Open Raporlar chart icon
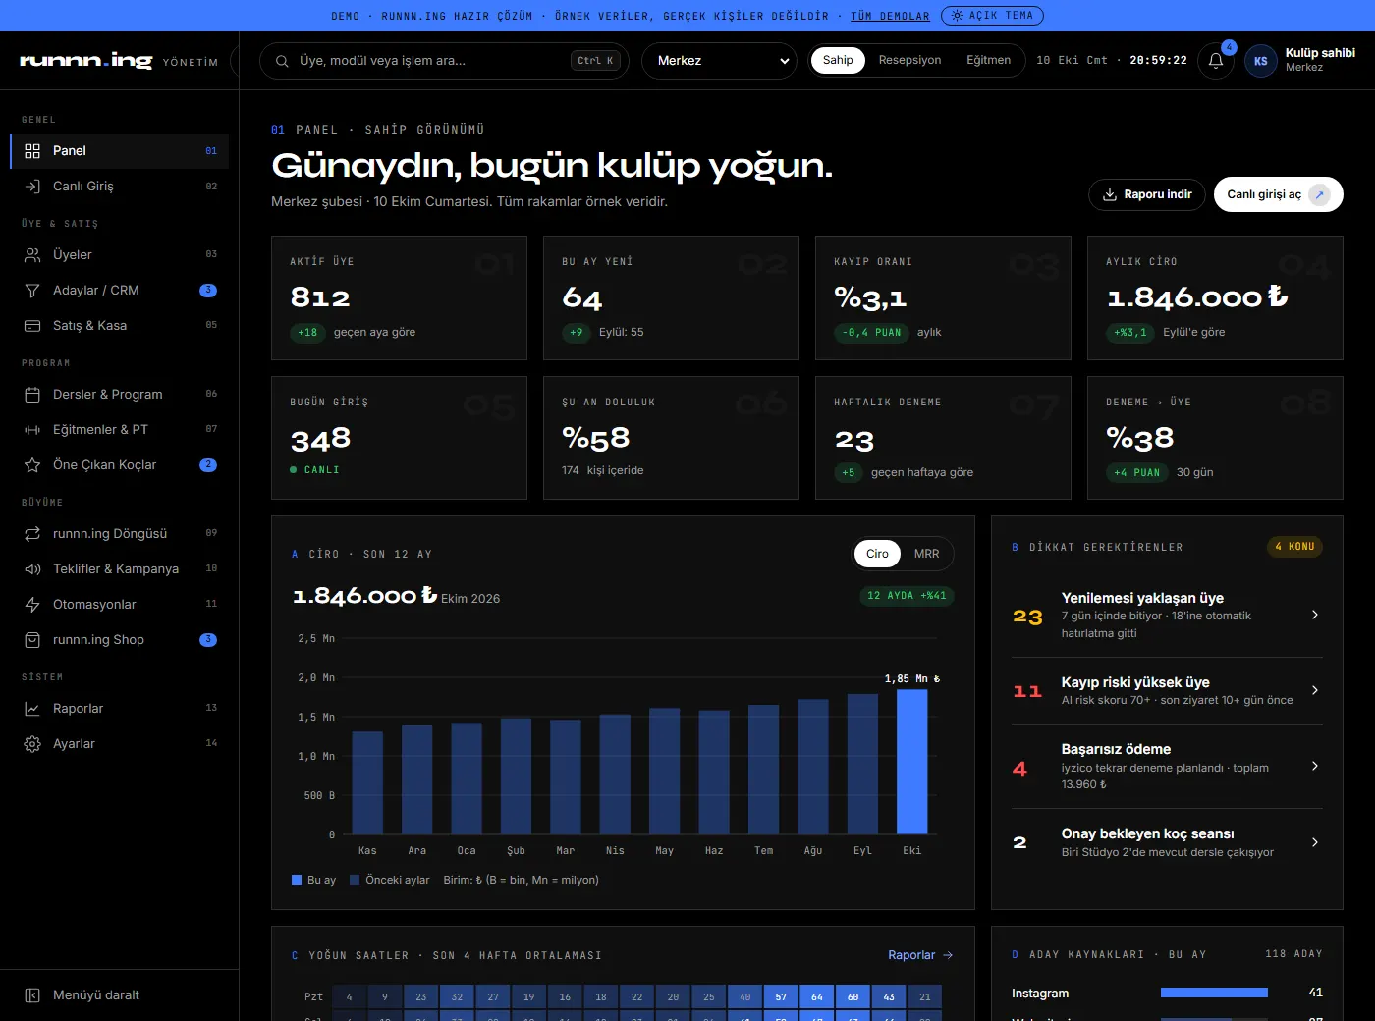The width and height of the screenshot is (1375, 1021). coord(32,708)
